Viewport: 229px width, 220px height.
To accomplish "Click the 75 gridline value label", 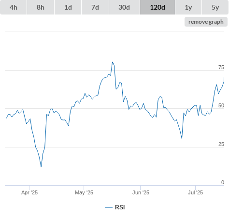I will [221, 67].
